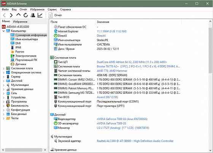Viewport: 213px width, 153px height.
Task: Open the Сервис menu
Action: (52, 9)
